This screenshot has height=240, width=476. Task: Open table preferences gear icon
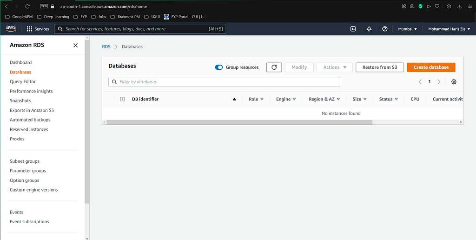[454, 82]
